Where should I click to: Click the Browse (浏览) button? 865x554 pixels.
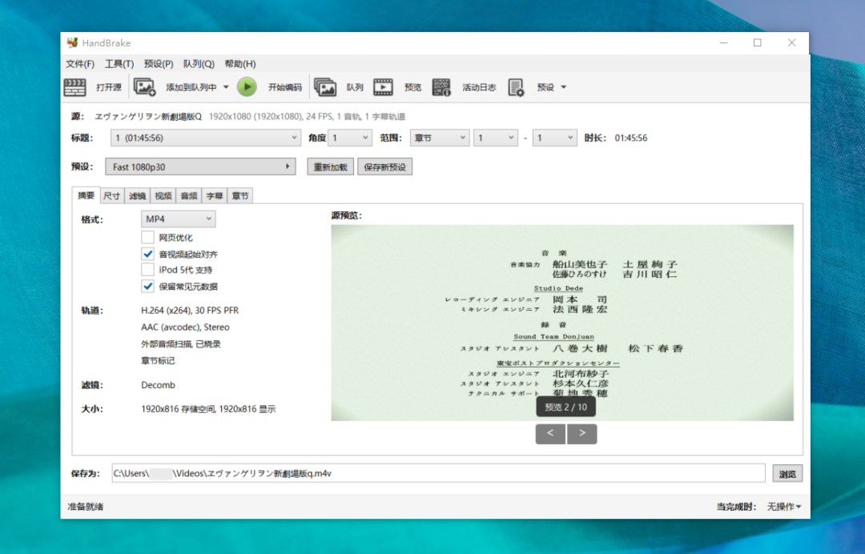787,474
